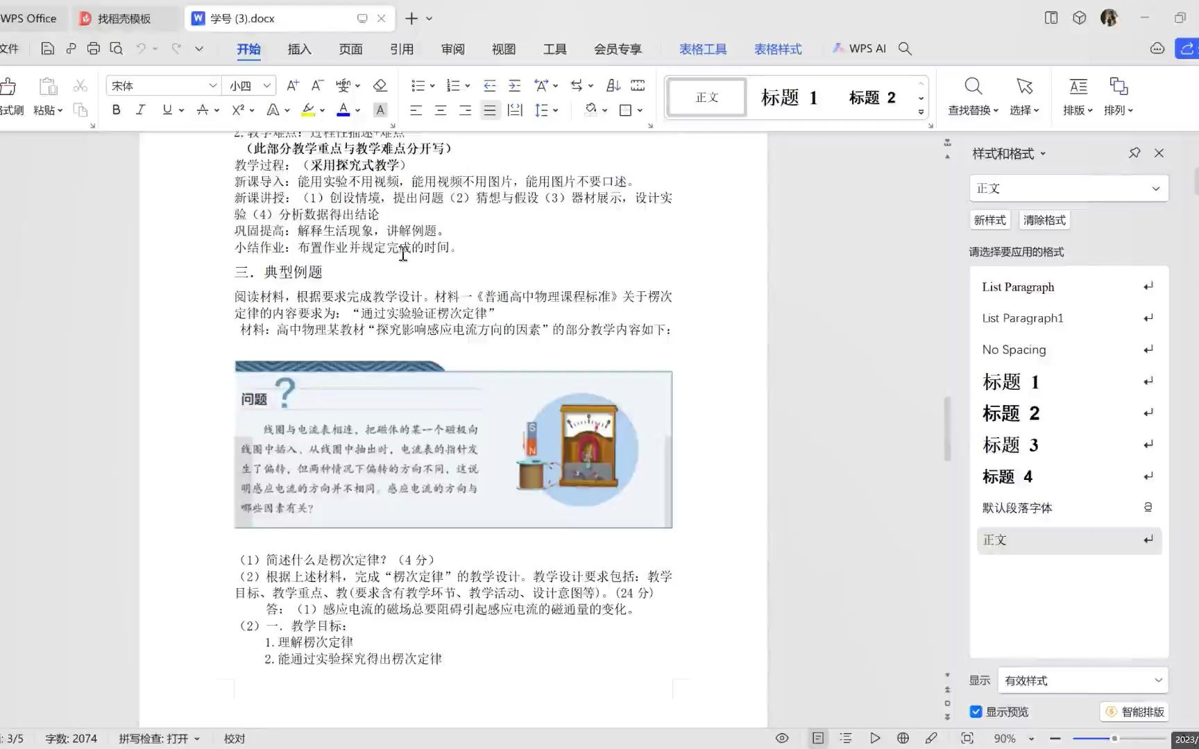Enable 显示预览 checkbox
Image resolution: width=1199 pixels, height=749 pixels.
[x=976, y=711]
